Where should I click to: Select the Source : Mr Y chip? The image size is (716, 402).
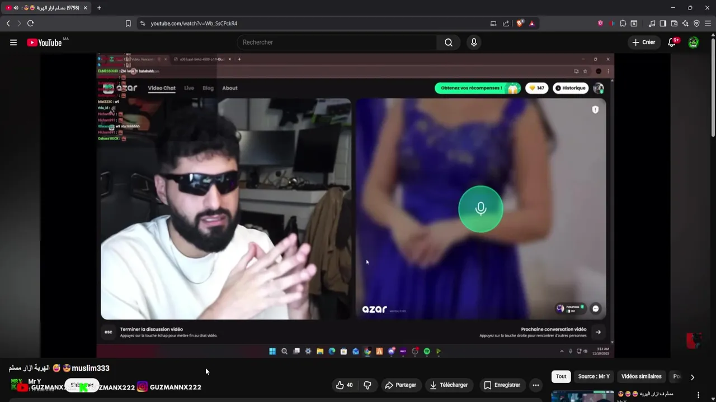[593, 376]
